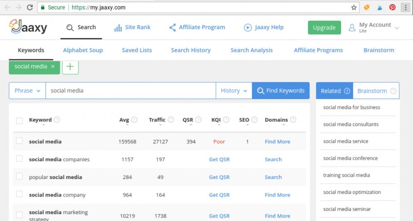
Task: Open the Pinterest browser extension
Action: pos(392,7)
